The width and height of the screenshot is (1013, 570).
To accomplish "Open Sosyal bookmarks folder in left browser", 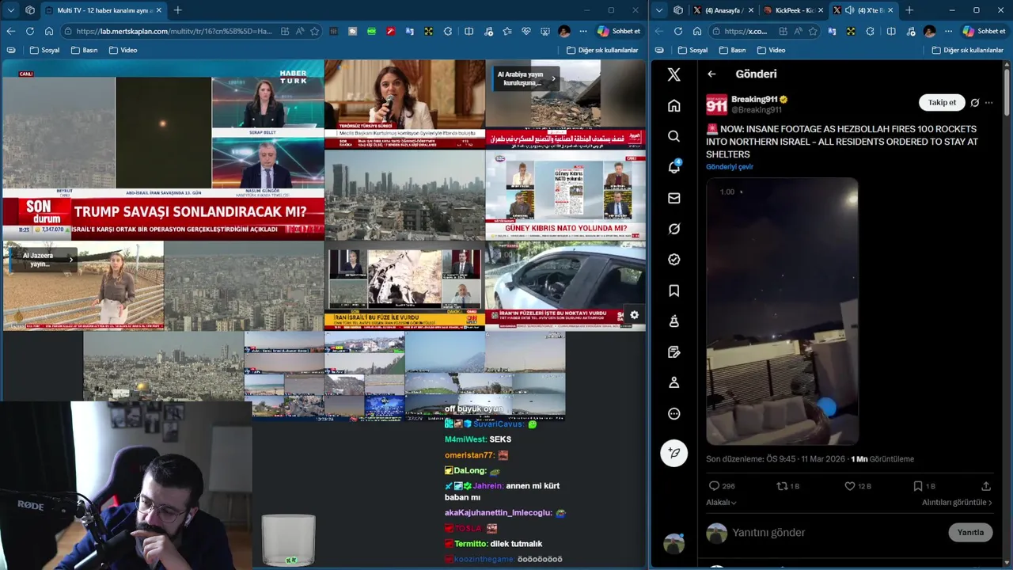I will pos(44,50).
